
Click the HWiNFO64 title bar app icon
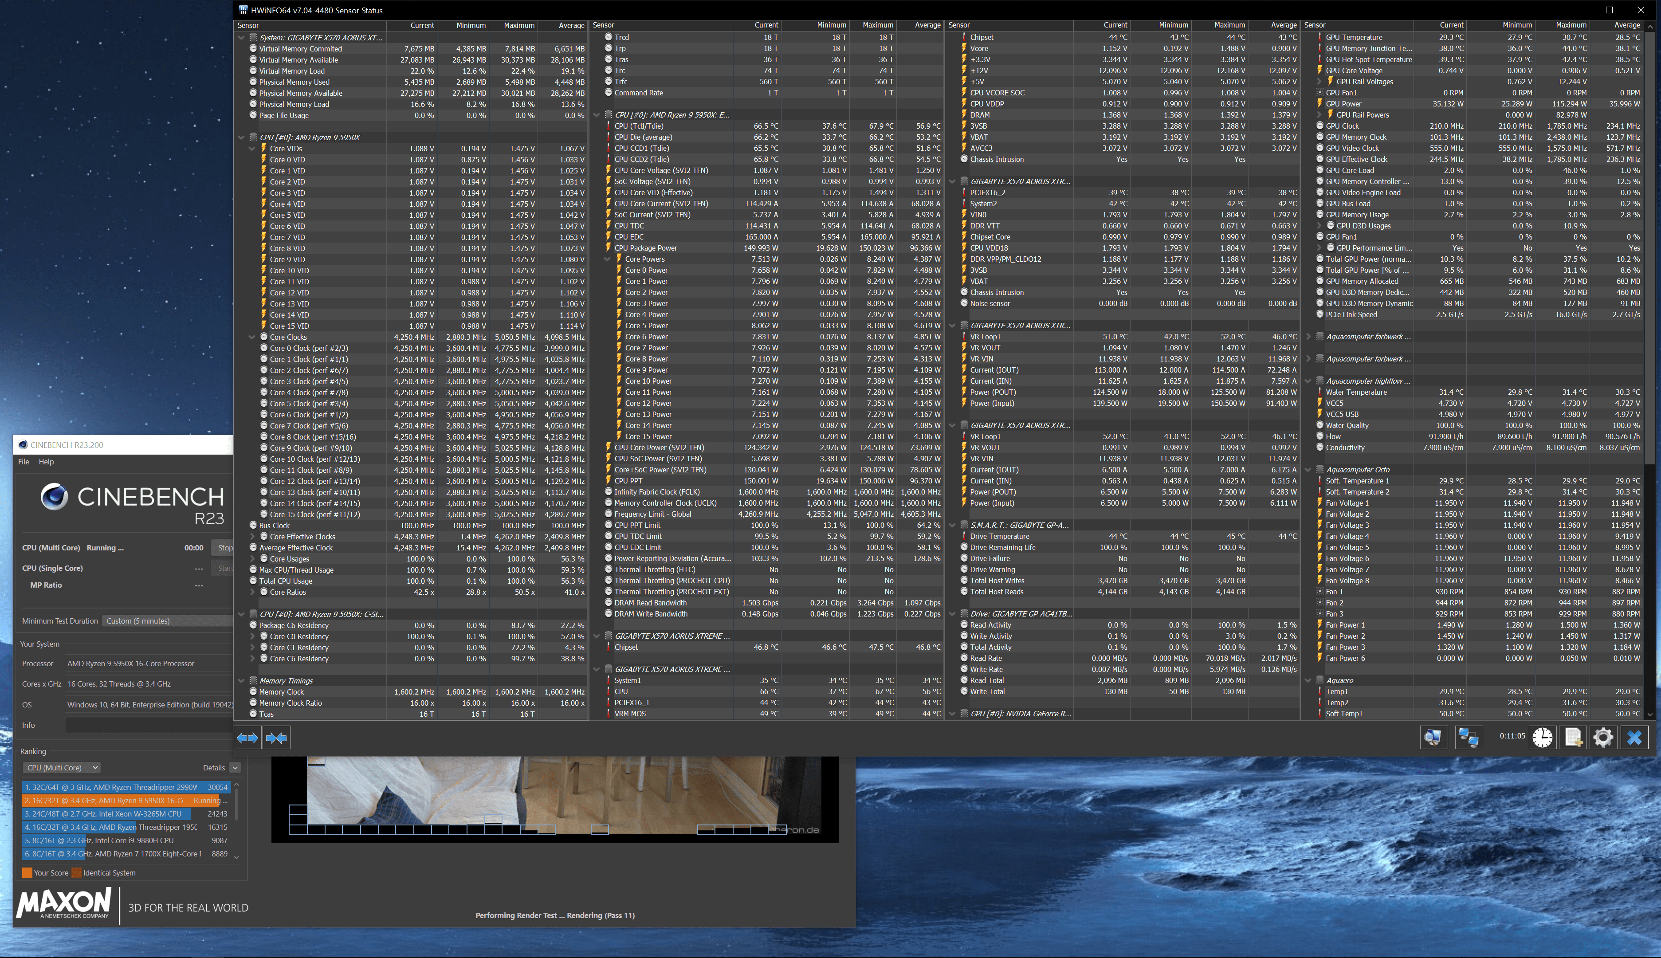coord(243,10)
